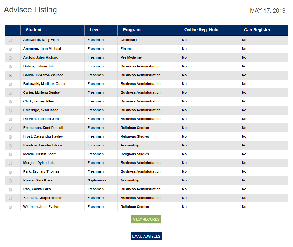Select radio button for Sanders, Cooper Wilson
This screenshot has width=293, height=247.
tap(10, 198)
